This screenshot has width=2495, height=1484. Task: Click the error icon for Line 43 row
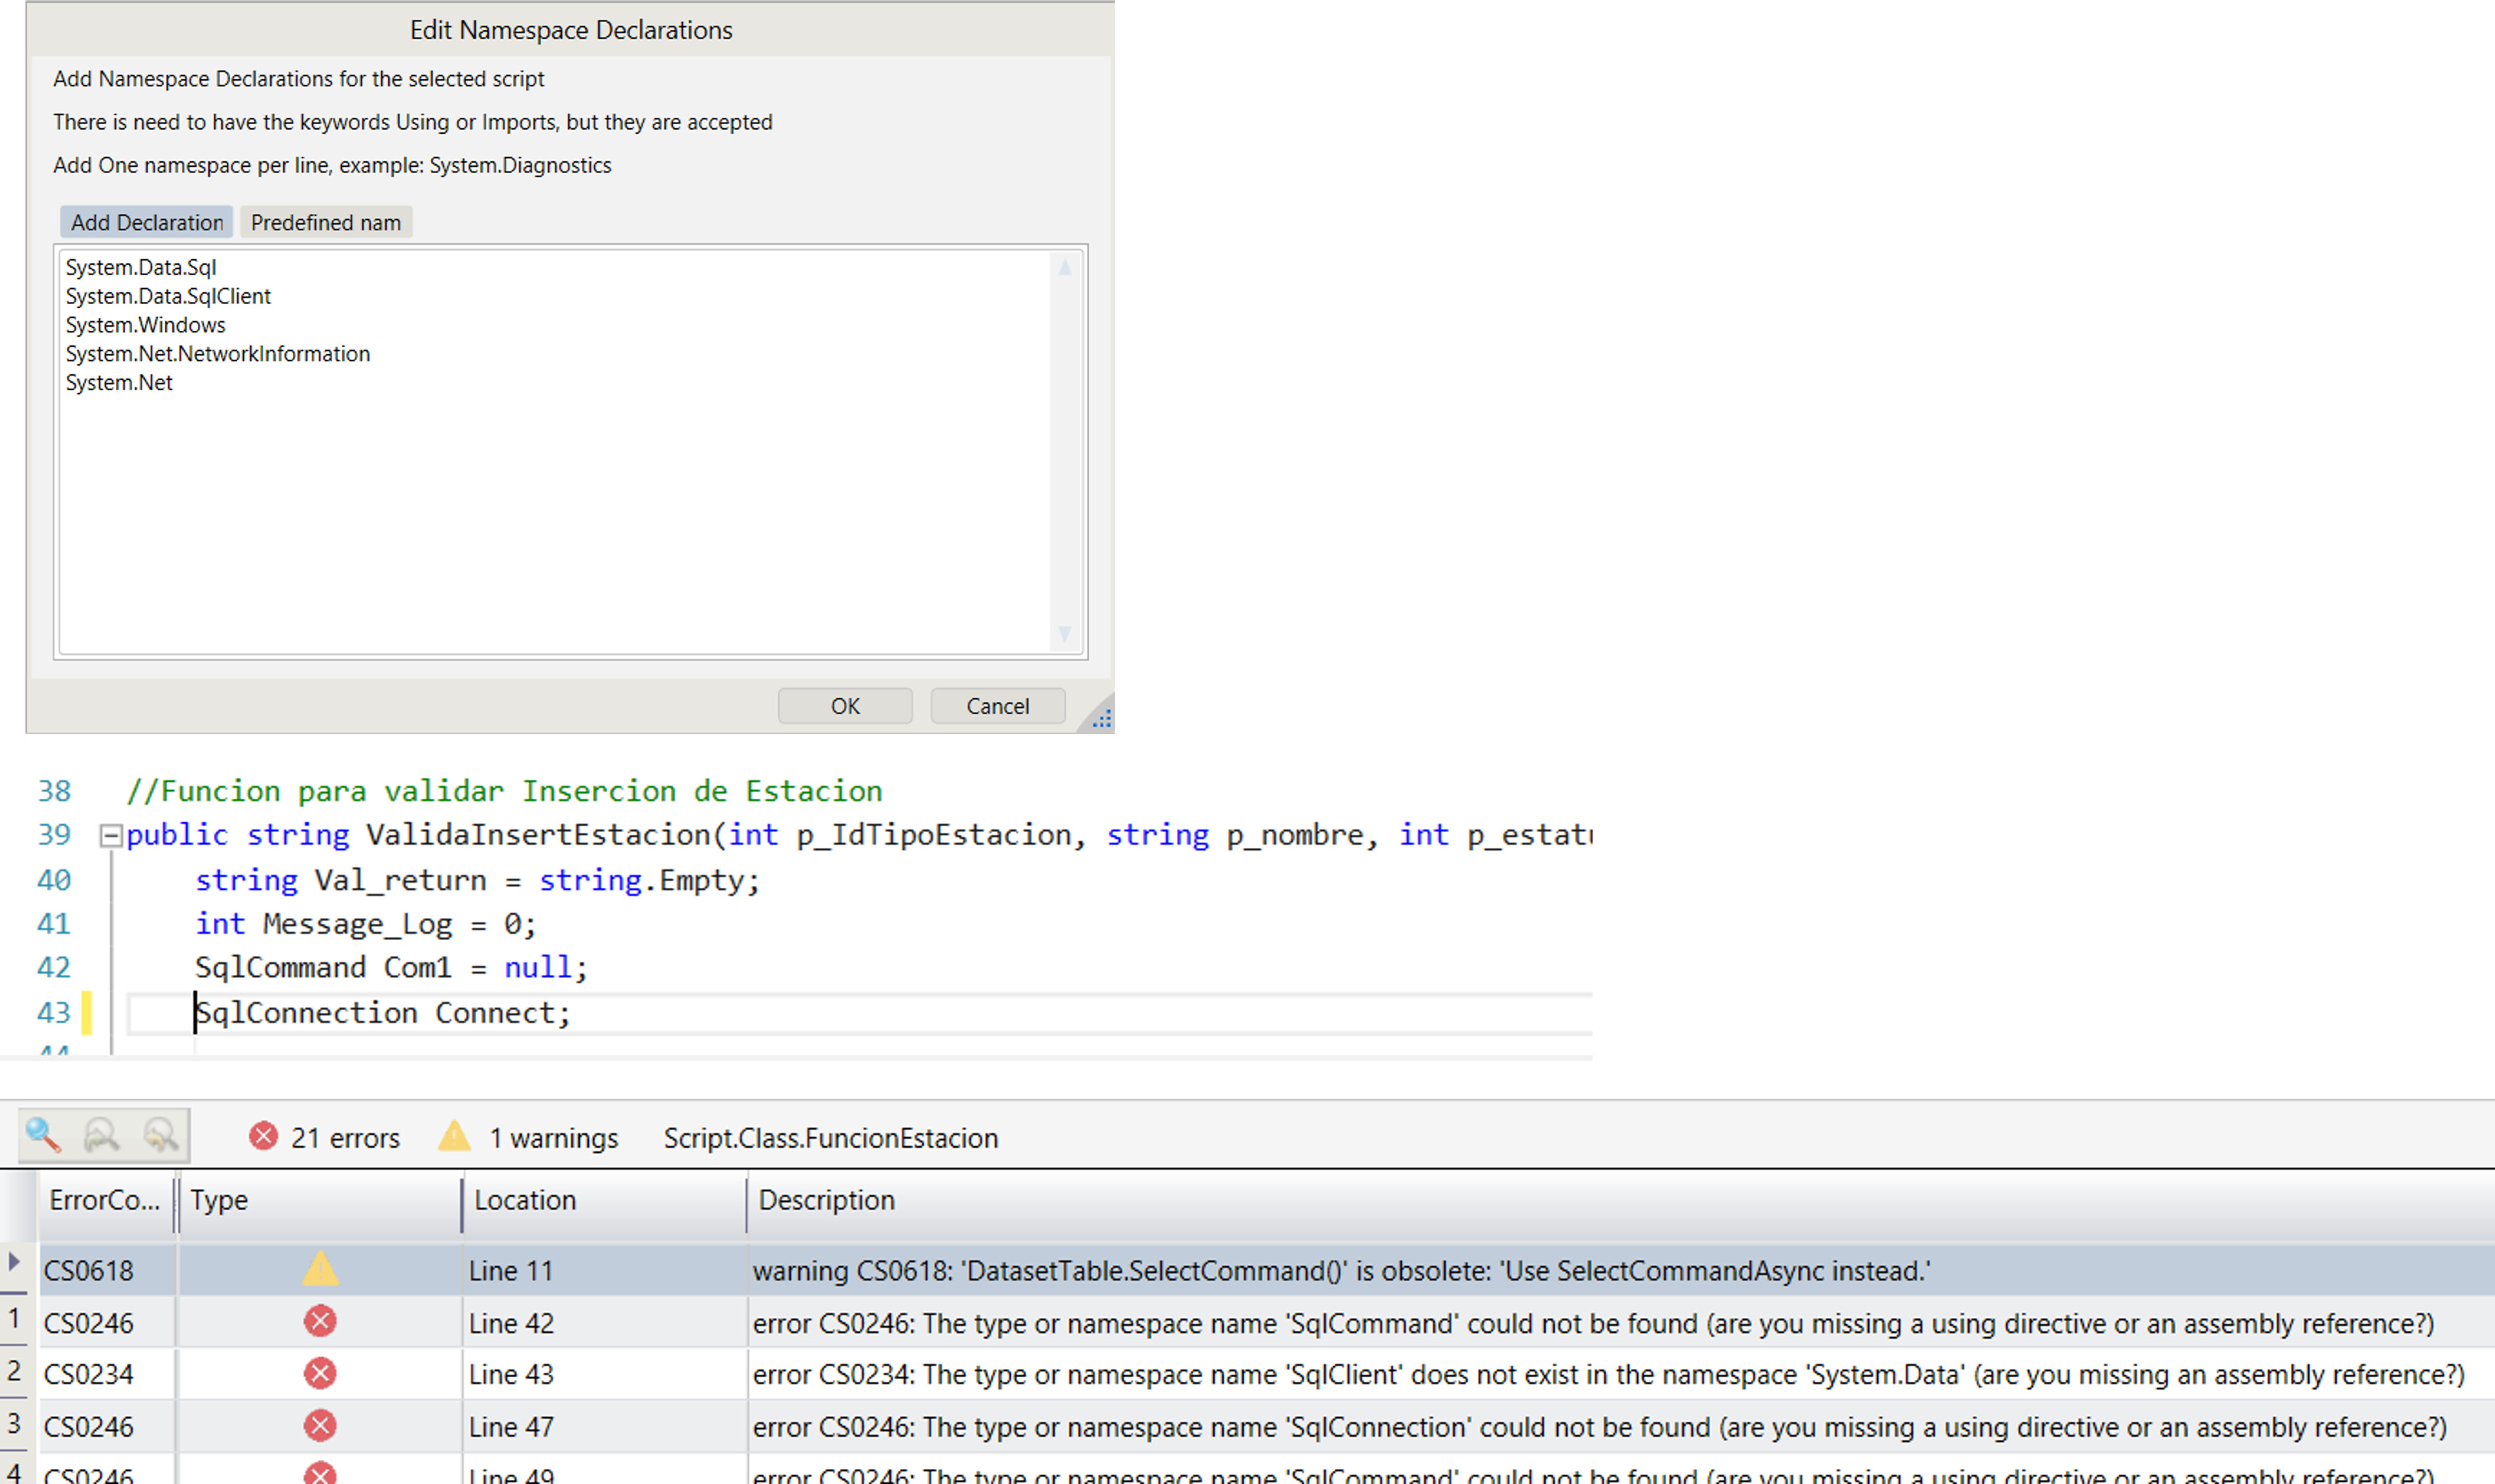click(320, 1374)
